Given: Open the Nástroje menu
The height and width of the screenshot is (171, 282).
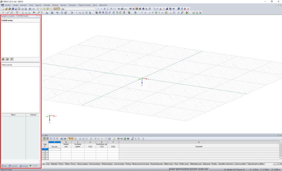Looking at the screenshot, I should pyautogui.click(x=55, y=5).
